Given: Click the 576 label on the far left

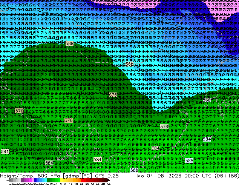Looking at the screenshot, I should 19,111.
